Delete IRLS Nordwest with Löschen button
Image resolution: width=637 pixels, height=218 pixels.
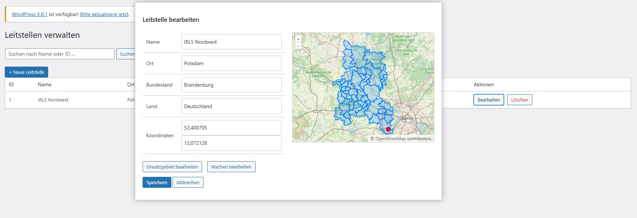coord(520,100)
